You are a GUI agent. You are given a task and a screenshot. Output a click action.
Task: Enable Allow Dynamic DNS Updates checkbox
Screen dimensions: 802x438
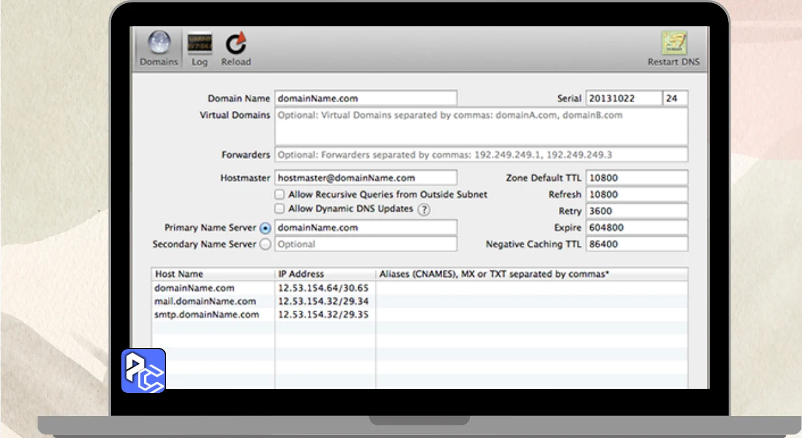[x=279, y=209]
